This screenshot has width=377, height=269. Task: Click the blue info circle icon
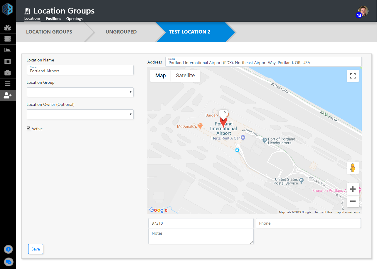tap(8, 249)
